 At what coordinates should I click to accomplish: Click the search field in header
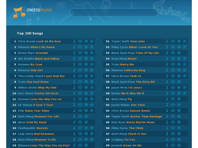tap(114, 12)
